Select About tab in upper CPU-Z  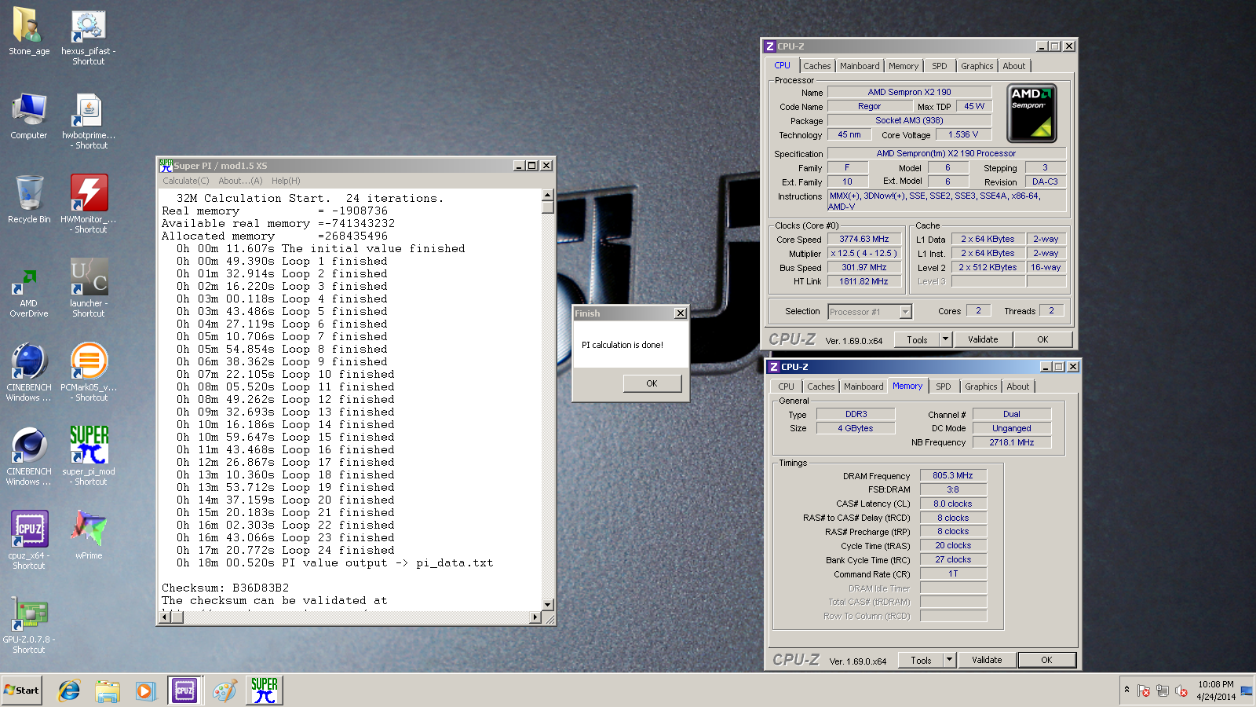point(1014,66)
